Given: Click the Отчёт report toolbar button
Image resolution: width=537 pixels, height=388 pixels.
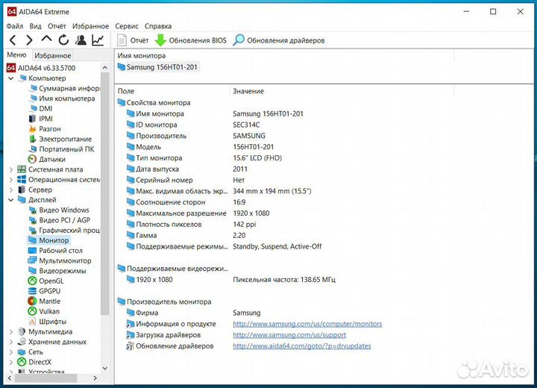Looking at the screenshot, I should (x=133, y=40).
